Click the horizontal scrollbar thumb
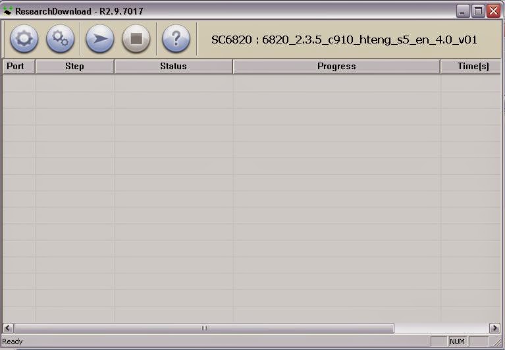Image resolution: width=505 pixels, height=350 pixels. tap(204, 328)
